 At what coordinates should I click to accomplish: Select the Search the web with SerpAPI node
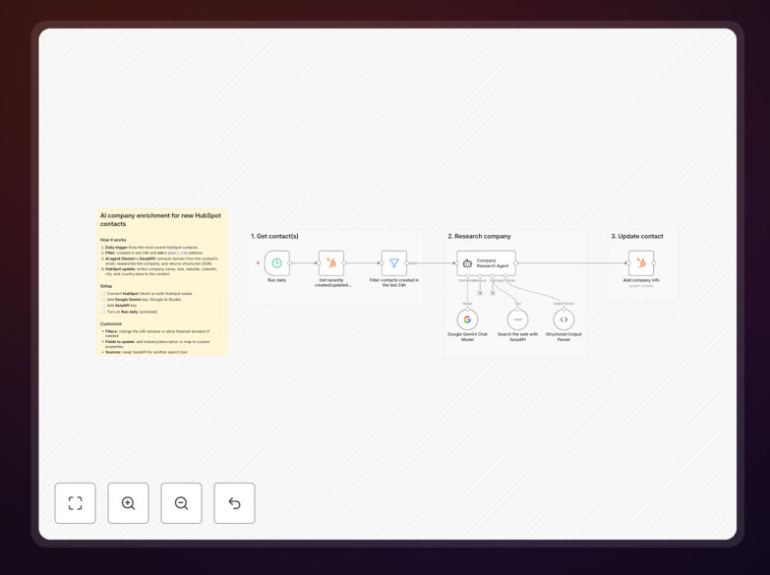tap(517, 319)
